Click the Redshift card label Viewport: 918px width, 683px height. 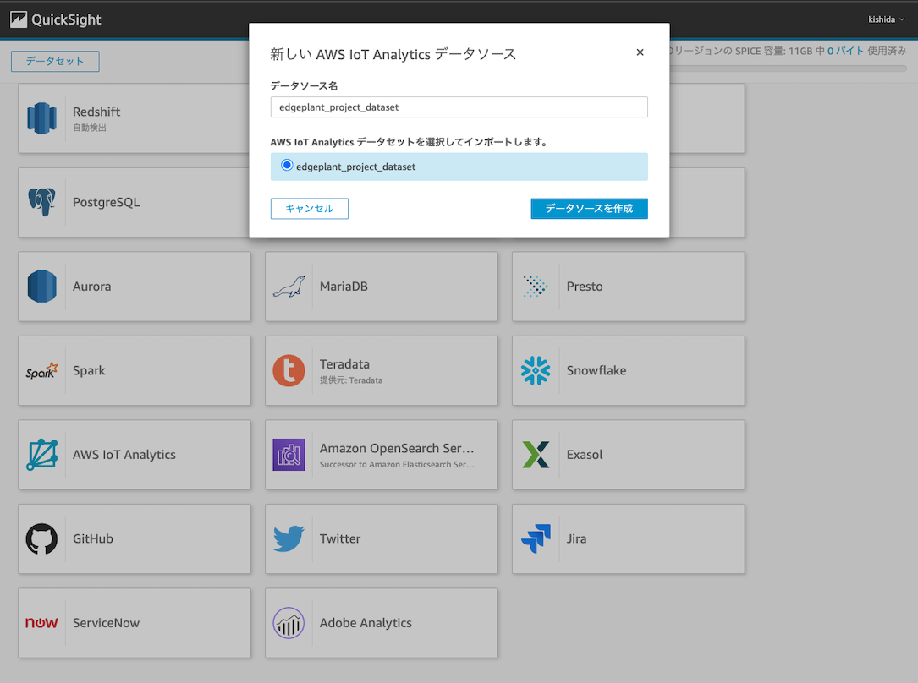click(x=96, y=112)
